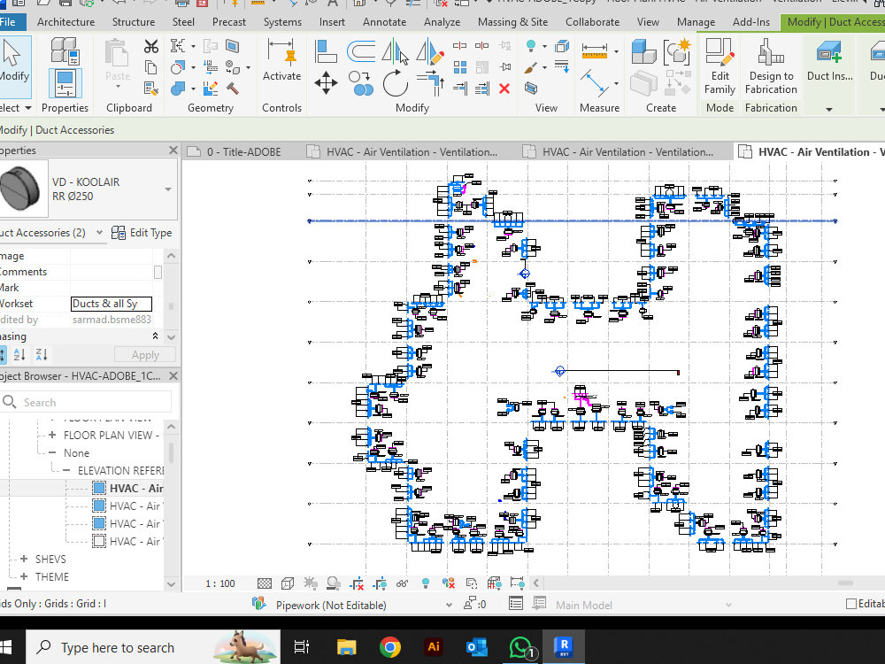Open the Architecture ribbon tab
This screenshot has height=664, width=885.
[65, 22]
